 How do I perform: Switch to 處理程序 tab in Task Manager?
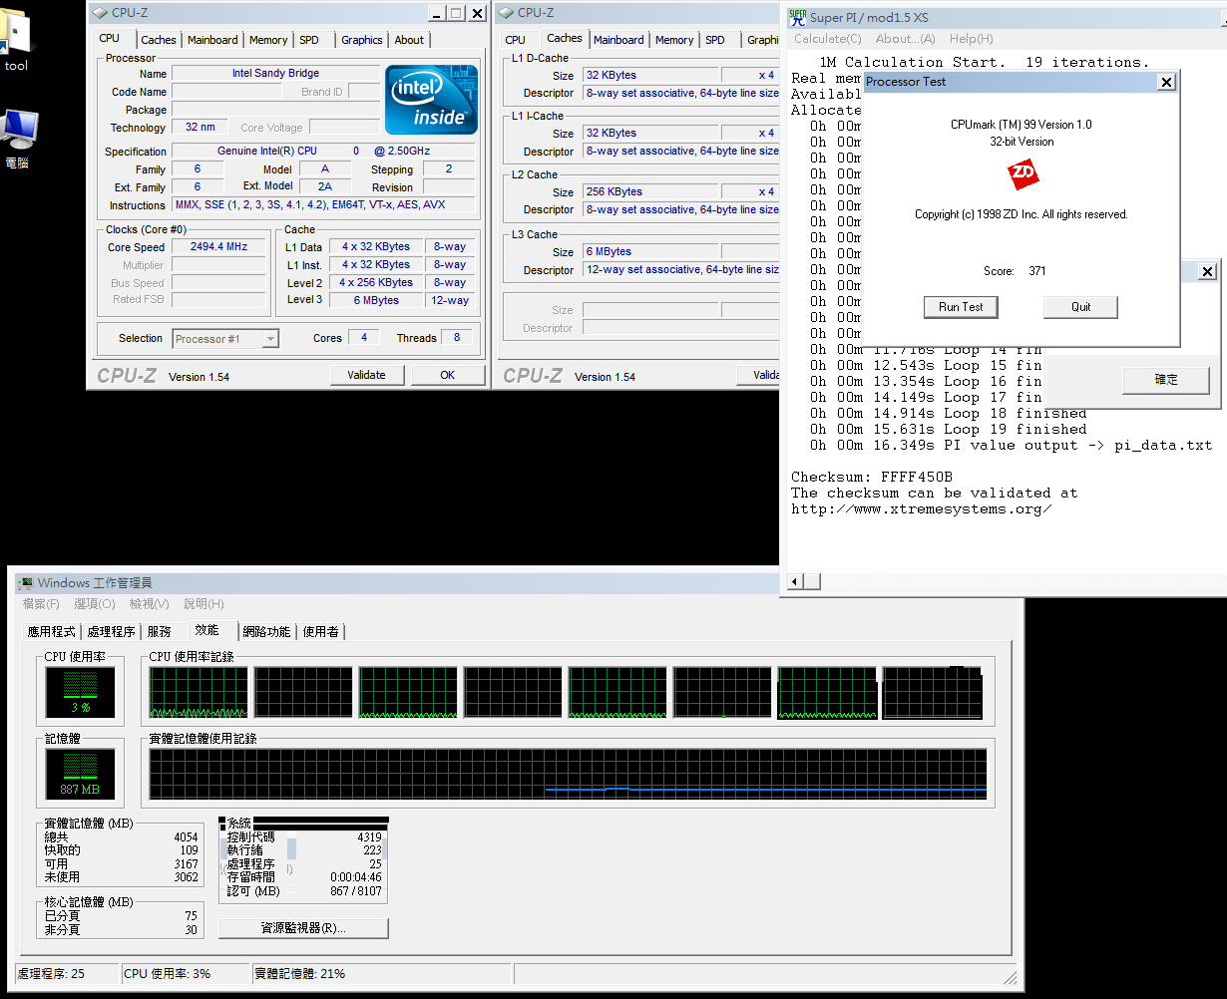click(x=112, y=632)
